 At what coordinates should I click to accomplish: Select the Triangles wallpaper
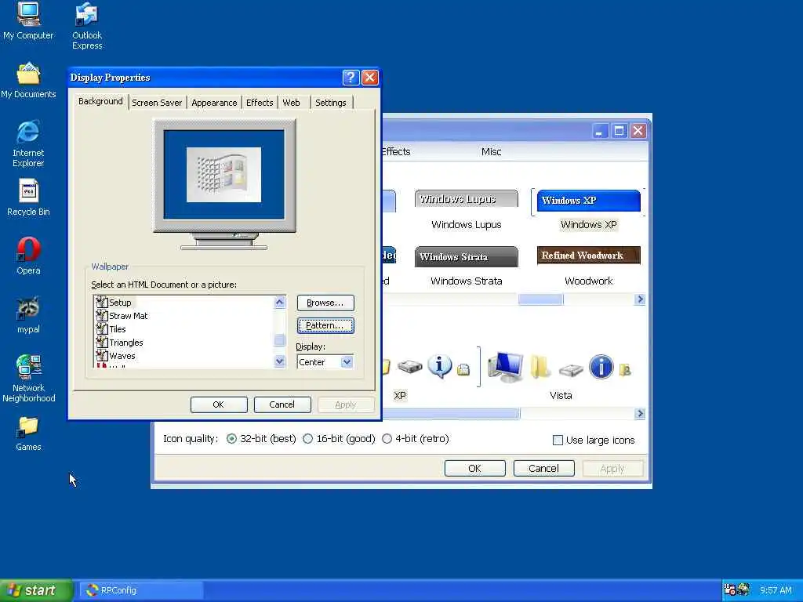pos(120,343)
